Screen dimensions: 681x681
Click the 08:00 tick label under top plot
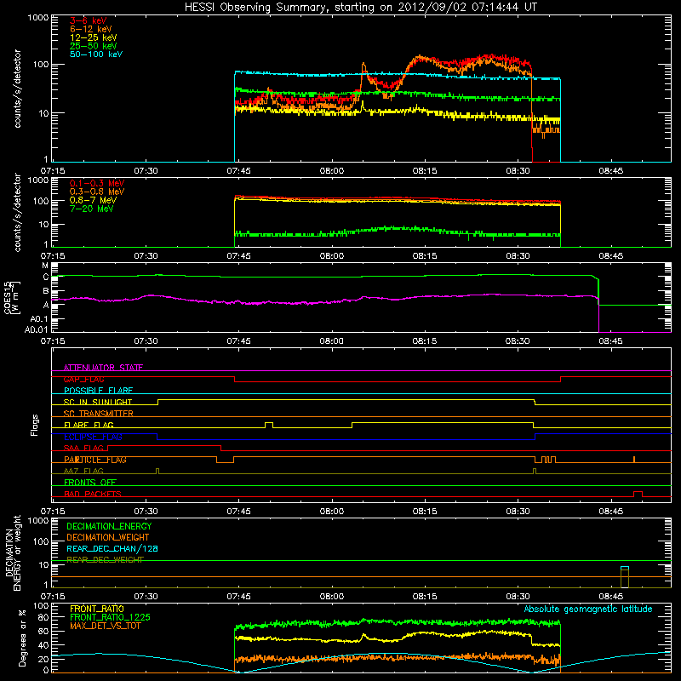pyautogui.click(x=332, y=171)
